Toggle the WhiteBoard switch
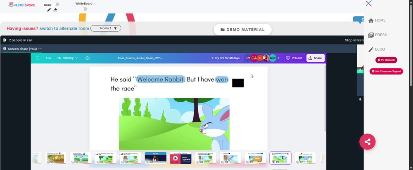The image size is (413, 170). [84, 9]
